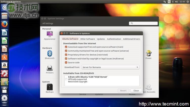Open LibreOffice Impress from the launcher

click(4, 49)
